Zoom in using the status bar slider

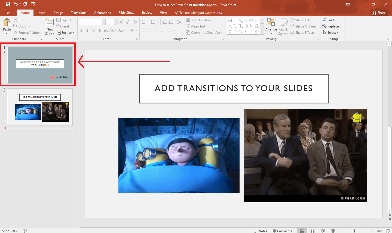point(371,231)
